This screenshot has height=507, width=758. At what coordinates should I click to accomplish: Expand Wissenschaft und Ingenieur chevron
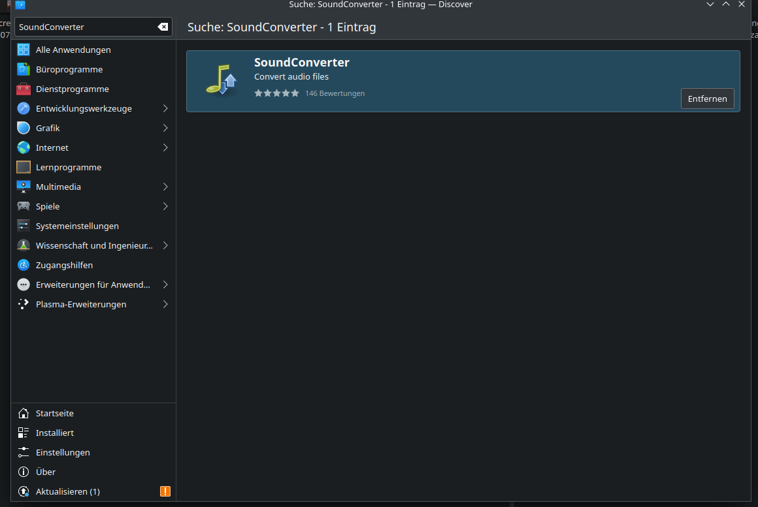165,245
